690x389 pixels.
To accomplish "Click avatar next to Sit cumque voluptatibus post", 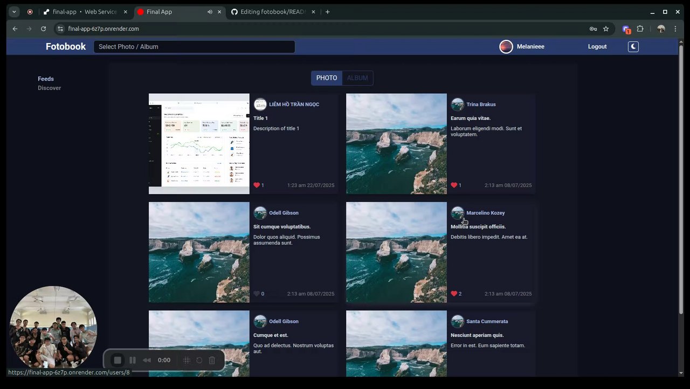I will point(260,213).
